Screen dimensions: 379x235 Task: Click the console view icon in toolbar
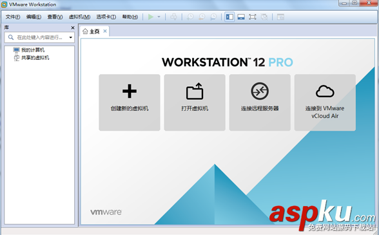point(280,17)
